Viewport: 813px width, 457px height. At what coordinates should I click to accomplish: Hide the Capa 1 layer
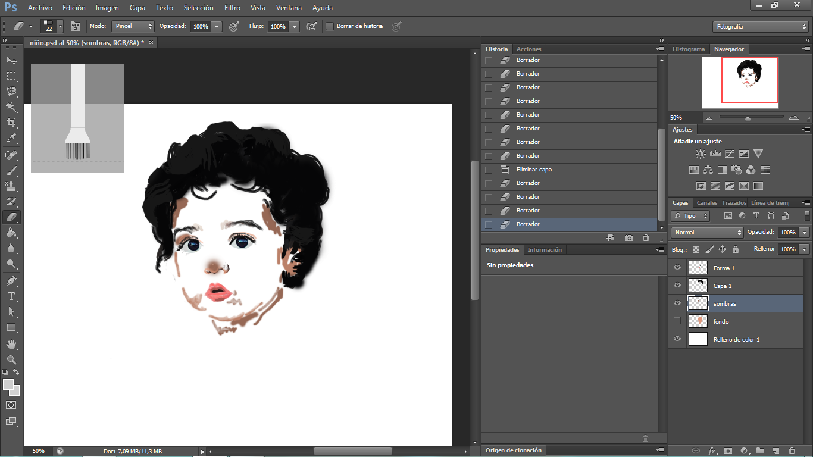point(677,286)
